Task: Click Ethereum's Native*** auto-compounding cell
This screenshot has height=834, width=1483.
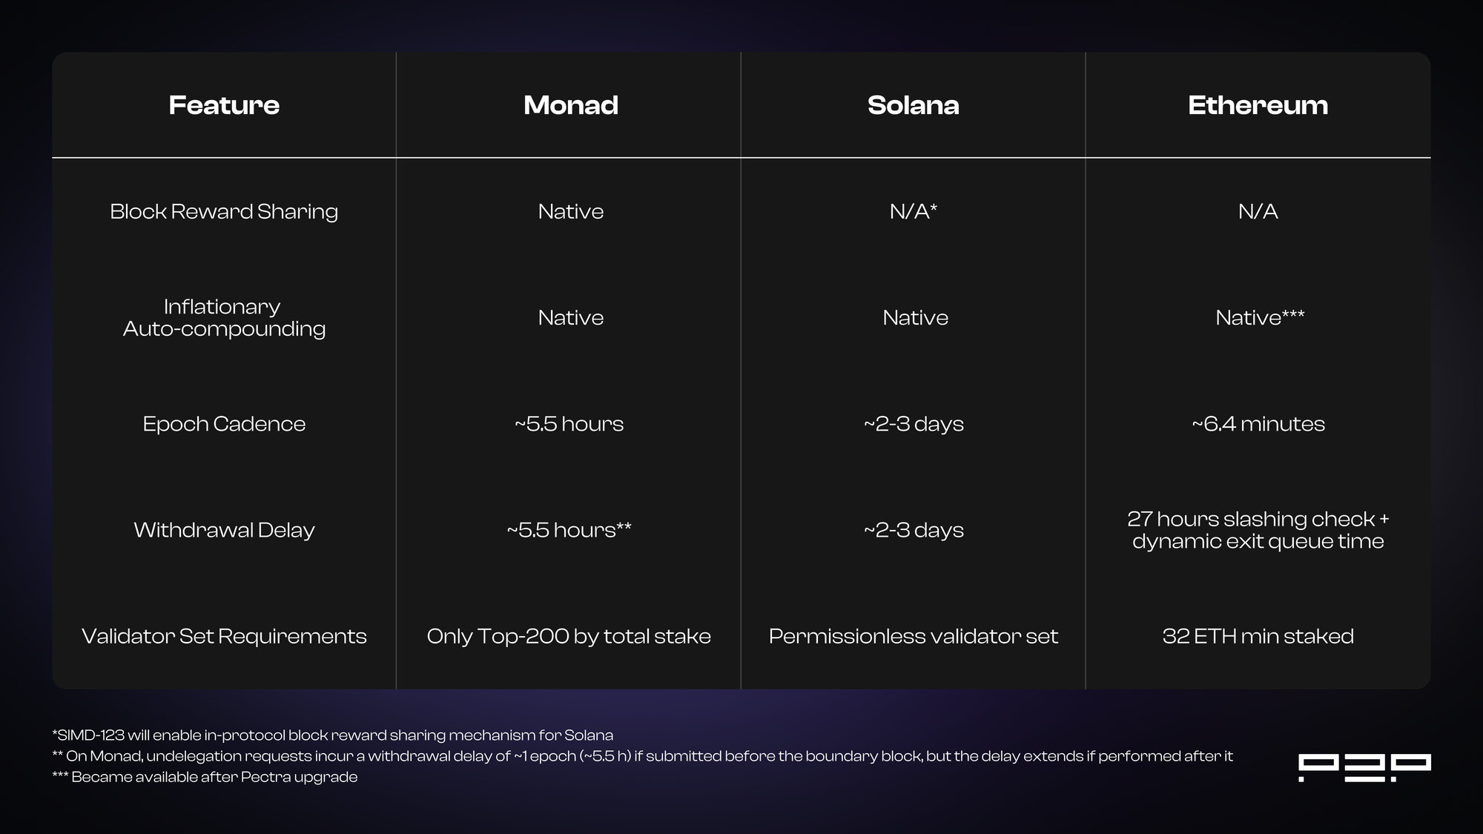Action: pos(1259,318)
